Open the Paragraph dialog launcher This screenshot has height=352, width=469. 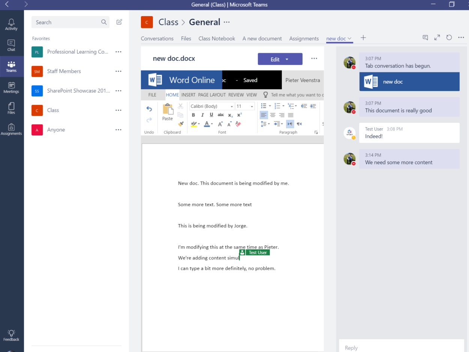click(316, 132)
